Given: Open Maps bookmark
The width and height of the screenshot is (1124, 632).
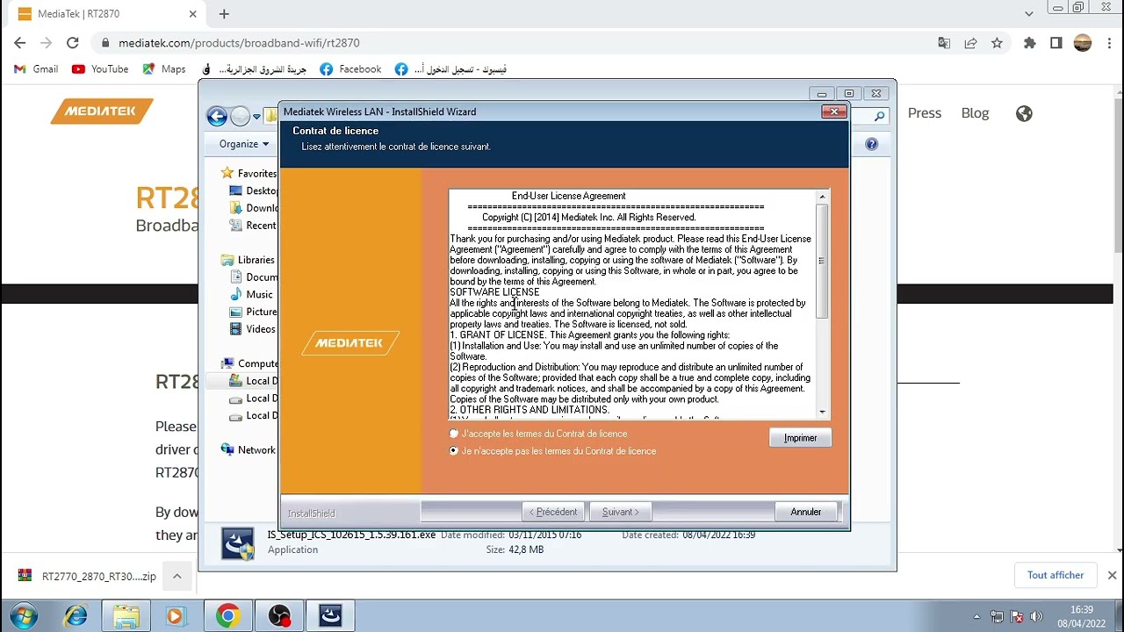Looking at the screenshot, I should tap(164, 69).
